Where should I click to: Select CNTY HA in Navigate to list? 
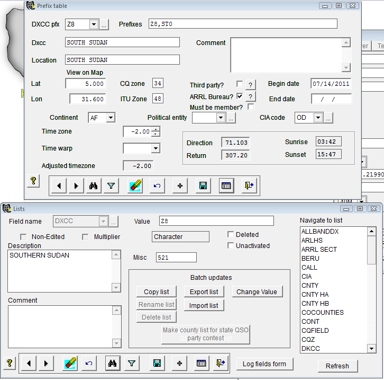pos(315,294)
